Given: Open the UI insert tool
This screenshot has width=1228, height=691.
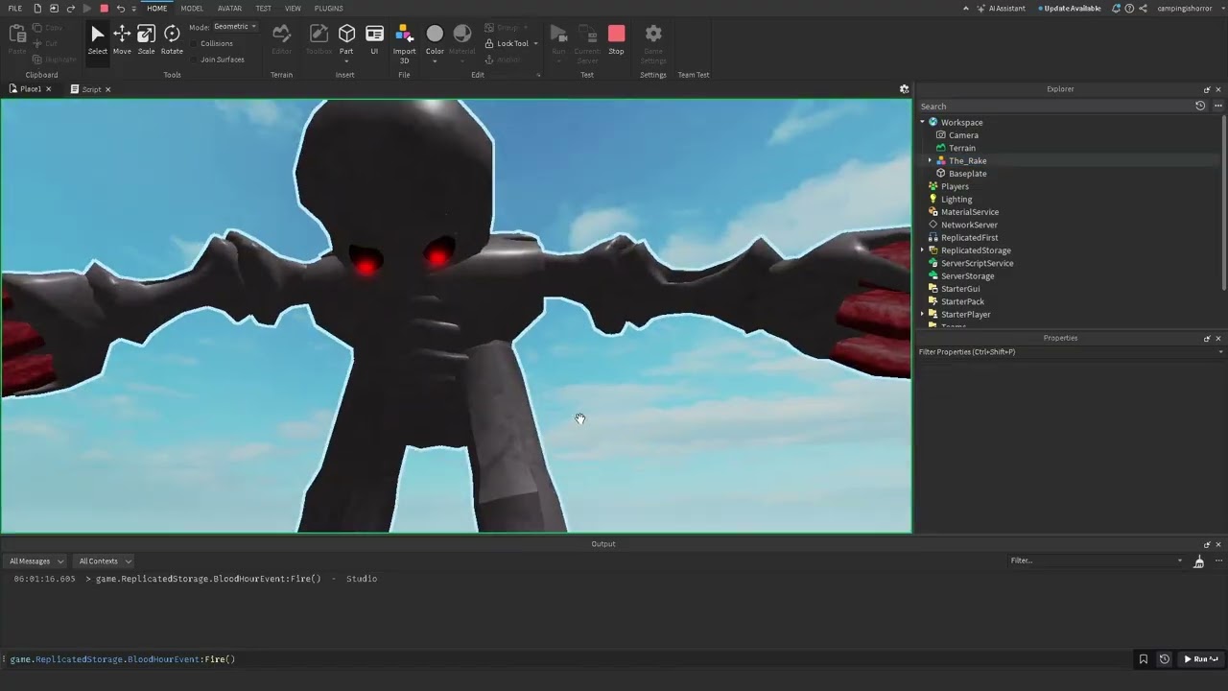Looking at the screenshot, I should point(374,40).
